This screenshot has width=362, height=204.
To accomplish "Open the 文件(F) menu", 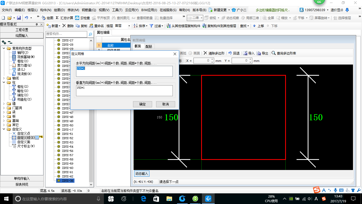I will [x=7, y=10].
